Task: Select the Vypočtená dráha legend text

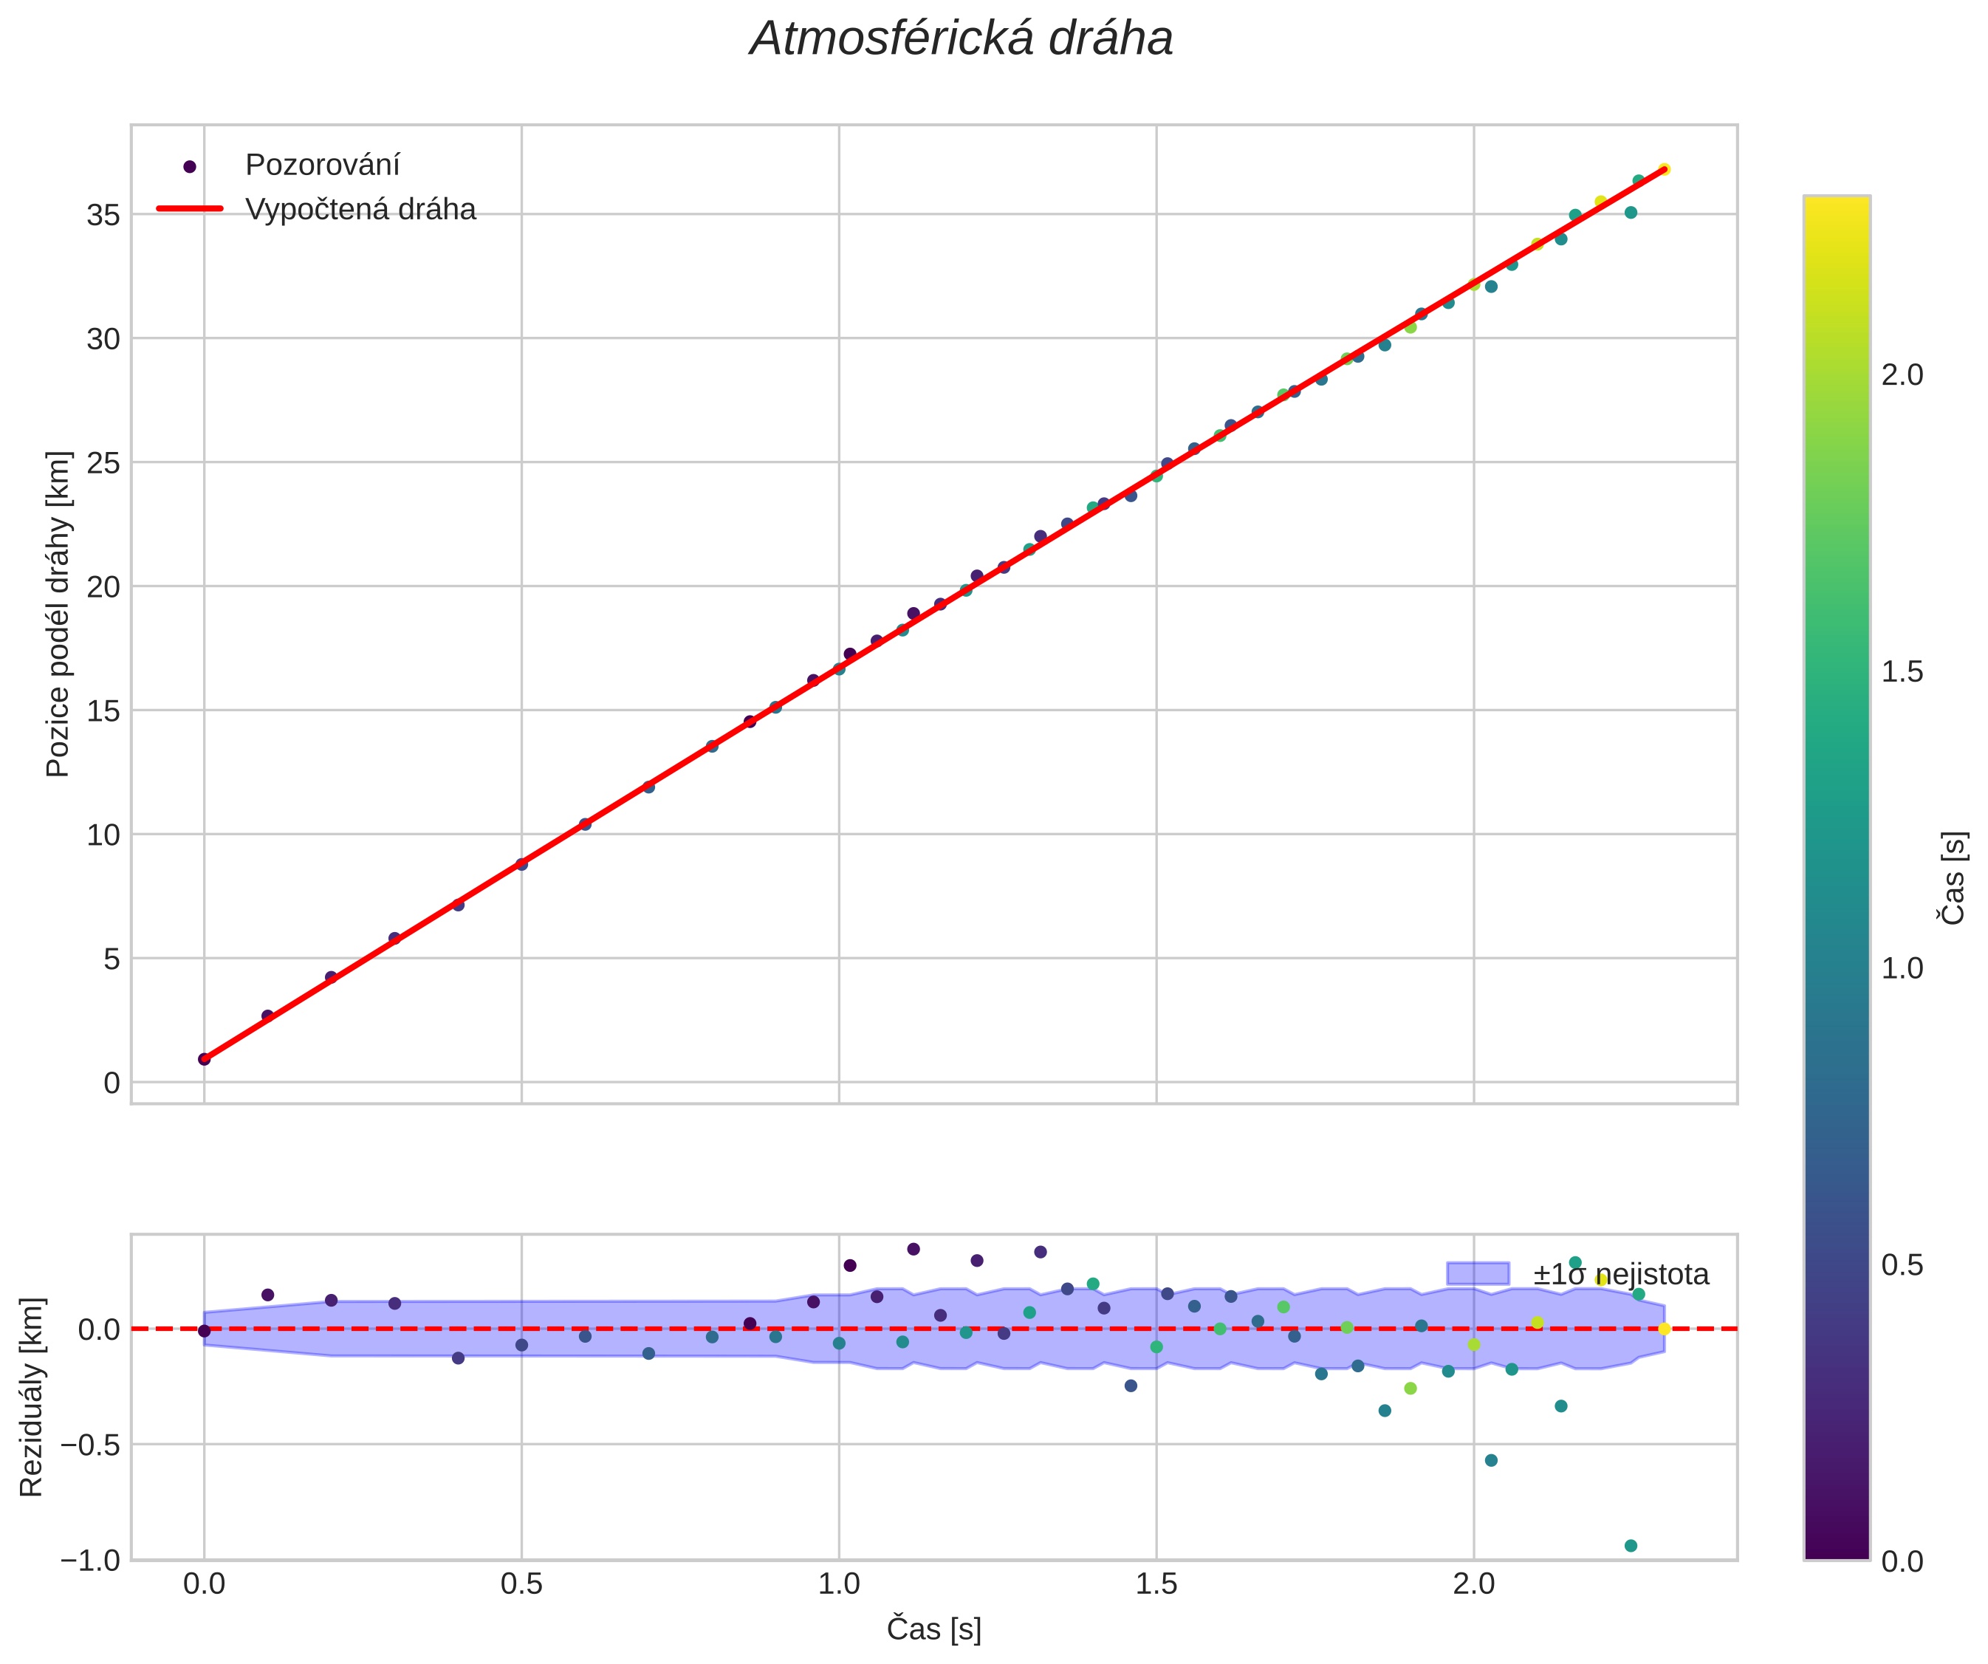Action: tap(360, 209)
